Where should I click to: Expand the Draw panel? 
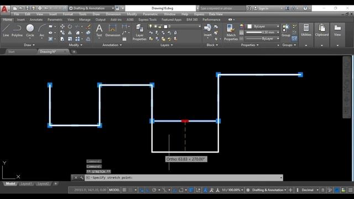29,45
